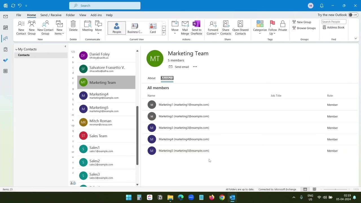Open the Move dropdown

(175, 28)
